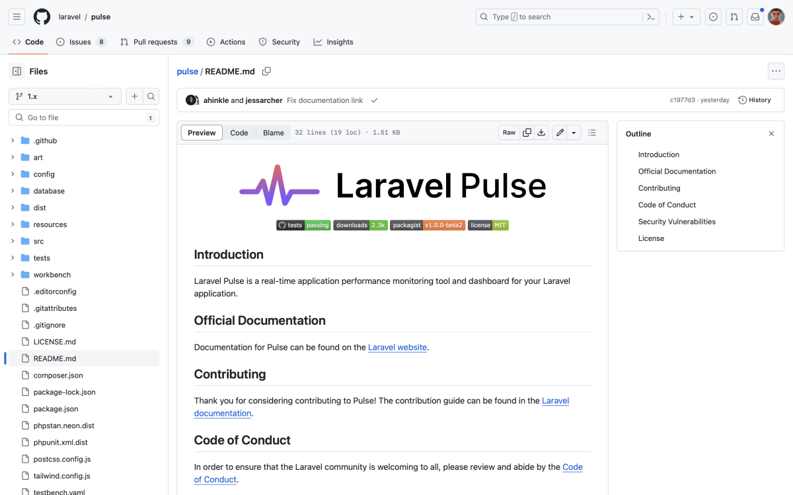Click the downloads 2.3k badge
This screenshot has height=495, width=793.
[x=360, y=225]
